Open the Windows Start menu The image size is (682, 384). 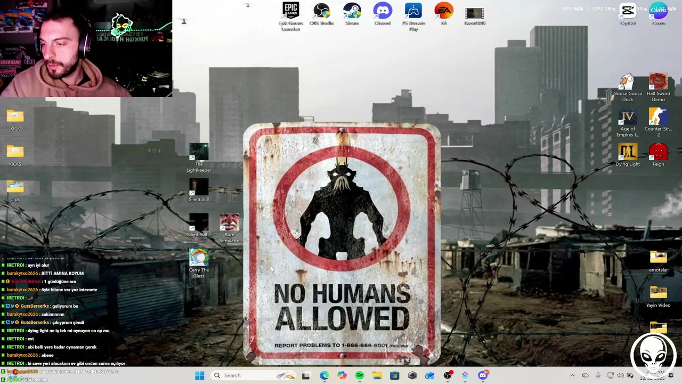(199, 375)
